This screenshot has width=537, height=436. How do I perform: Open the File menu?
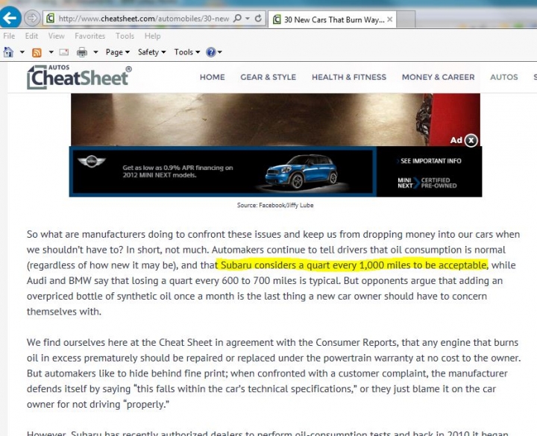(x=9, y=36)
